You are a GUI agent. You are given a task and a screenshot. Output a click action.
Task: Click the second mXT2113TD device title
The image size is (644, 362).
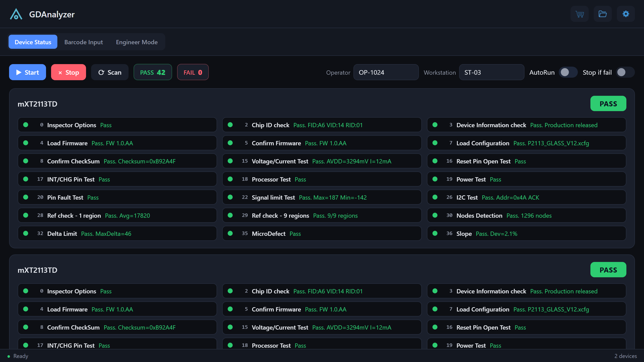pyautogui.click(x=37, y=270)
